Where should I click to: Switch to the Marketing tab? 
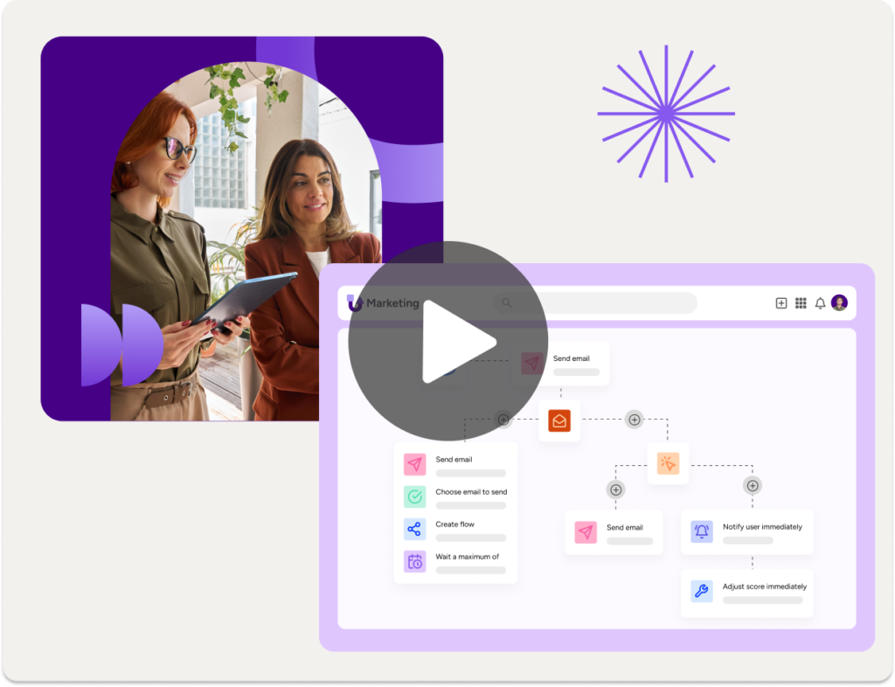391,303
